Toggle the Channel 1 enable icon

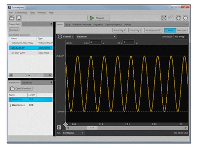click(x=60, y=37)
